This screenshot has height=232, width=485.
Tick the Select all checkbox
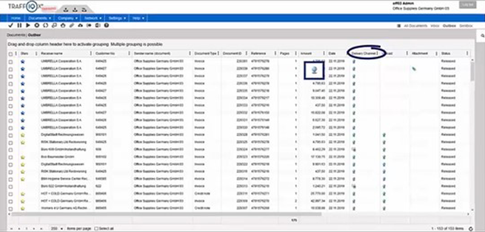96,228
